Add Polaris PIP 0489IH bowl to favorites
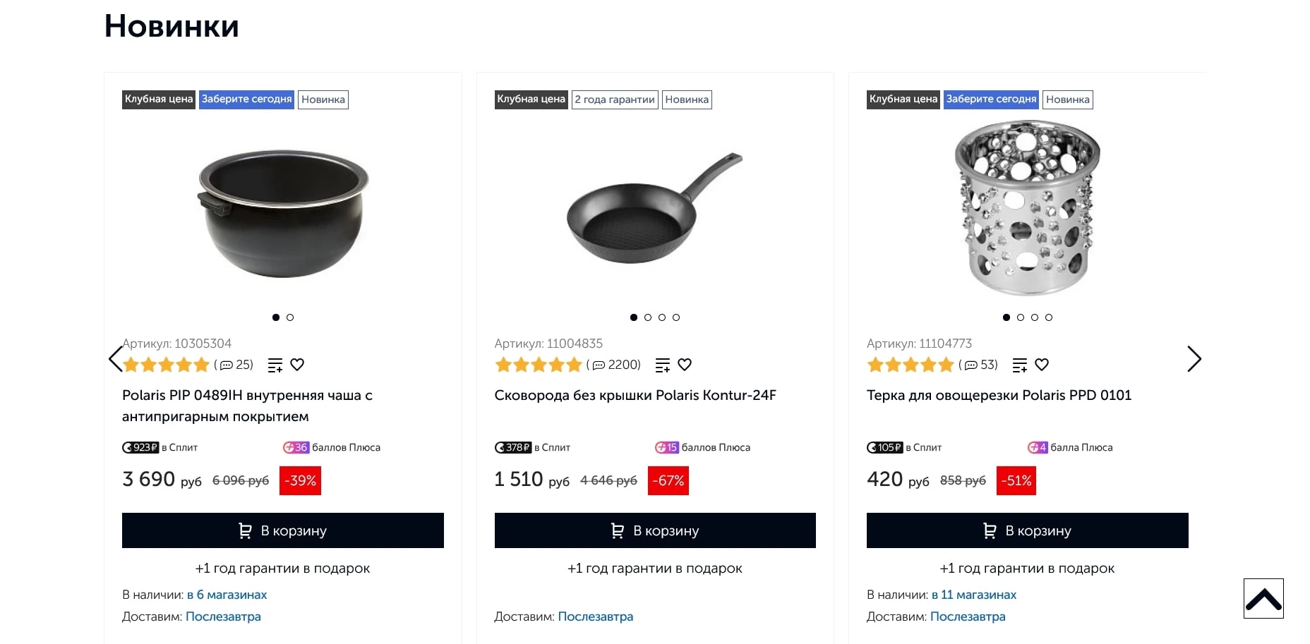Screen dimensions: 1310x644 coord(297,365)
